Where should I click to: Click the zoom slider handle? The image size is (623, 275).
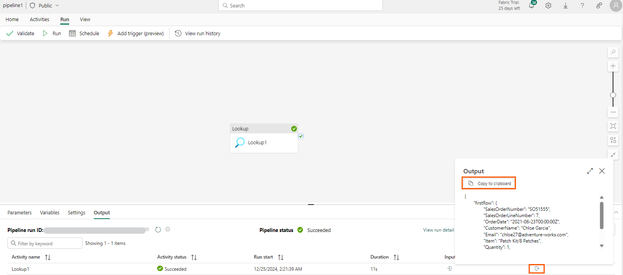[x=613, y=95]
